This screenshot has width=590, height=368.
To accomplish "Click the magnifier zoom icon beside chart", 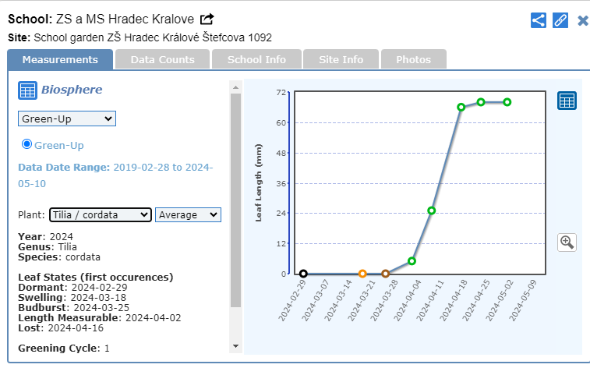I will pyautogui.click(x=567, y=242).
